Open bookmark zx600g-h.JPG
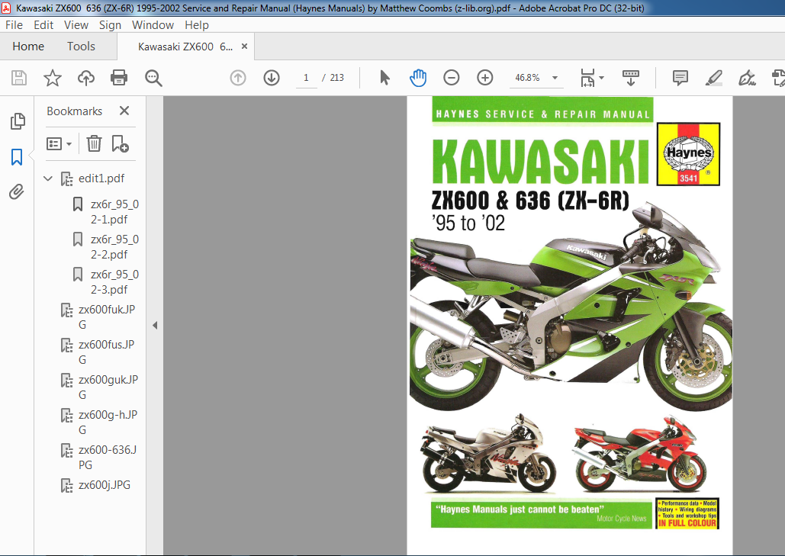The image size is (785, 556). tap(108, 422)
